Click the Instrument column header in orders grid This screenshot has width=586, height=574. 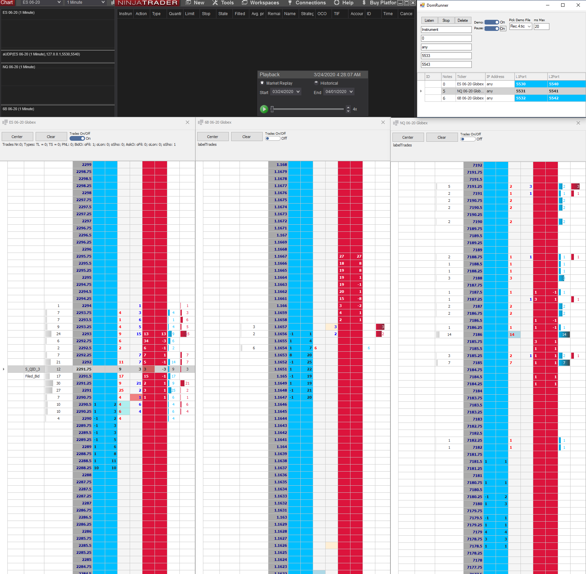tap(125, 14)
